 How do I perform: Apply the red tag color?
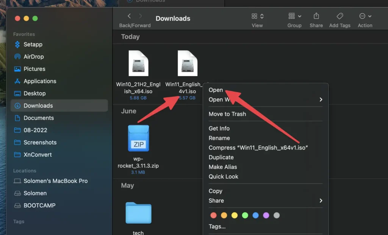click(213, 215)
